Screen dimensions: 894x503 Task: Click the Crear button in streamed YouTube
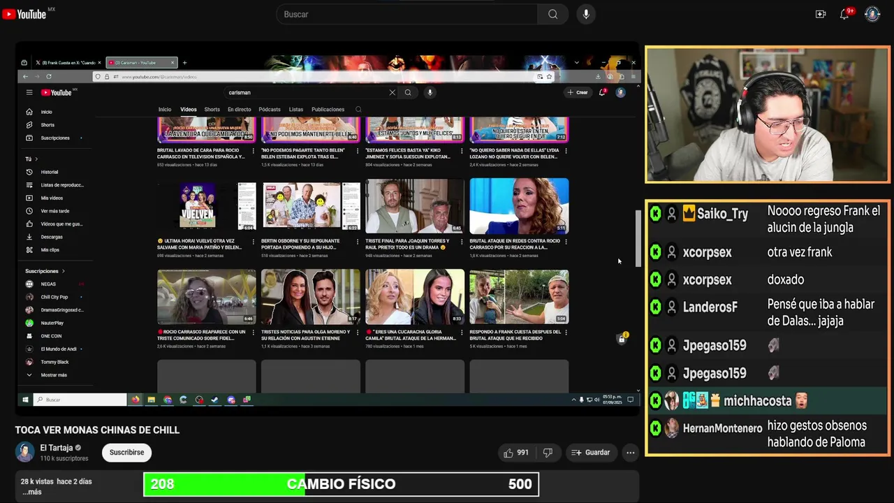click(578, 92)
